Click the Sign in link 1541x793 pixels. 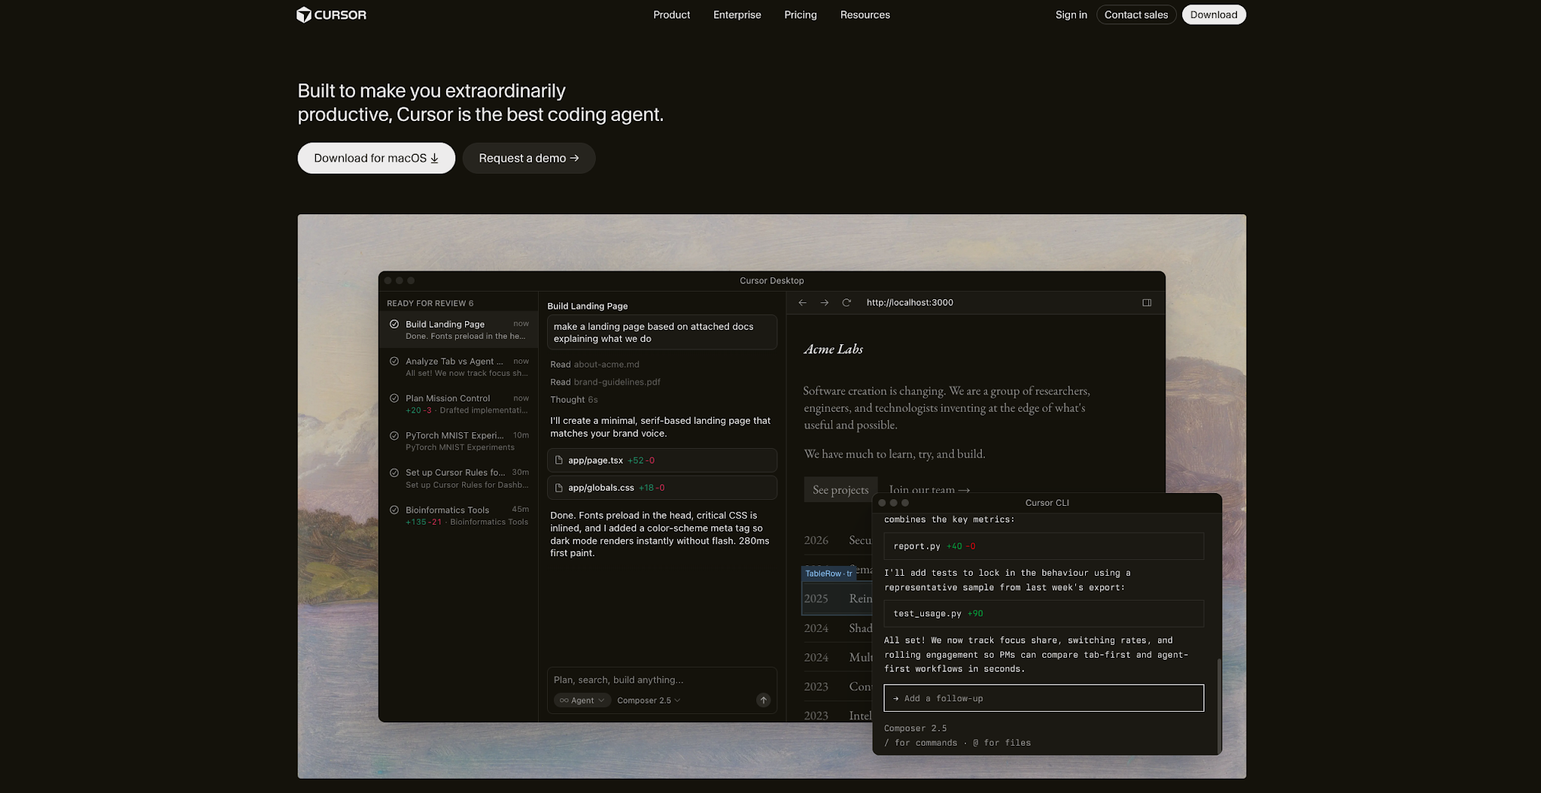coord(1071,15)
